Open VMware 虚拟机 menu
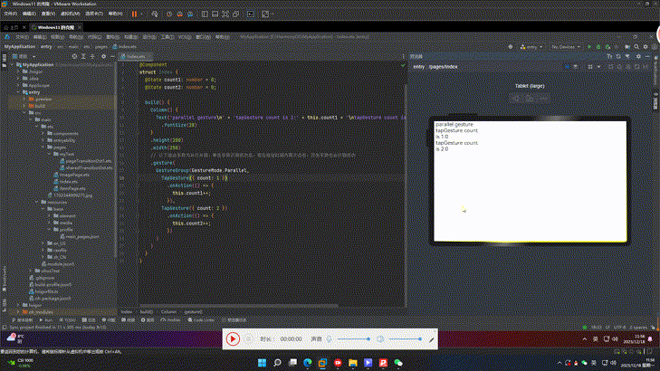Screen dimensions: 660x371 point(71,14)
